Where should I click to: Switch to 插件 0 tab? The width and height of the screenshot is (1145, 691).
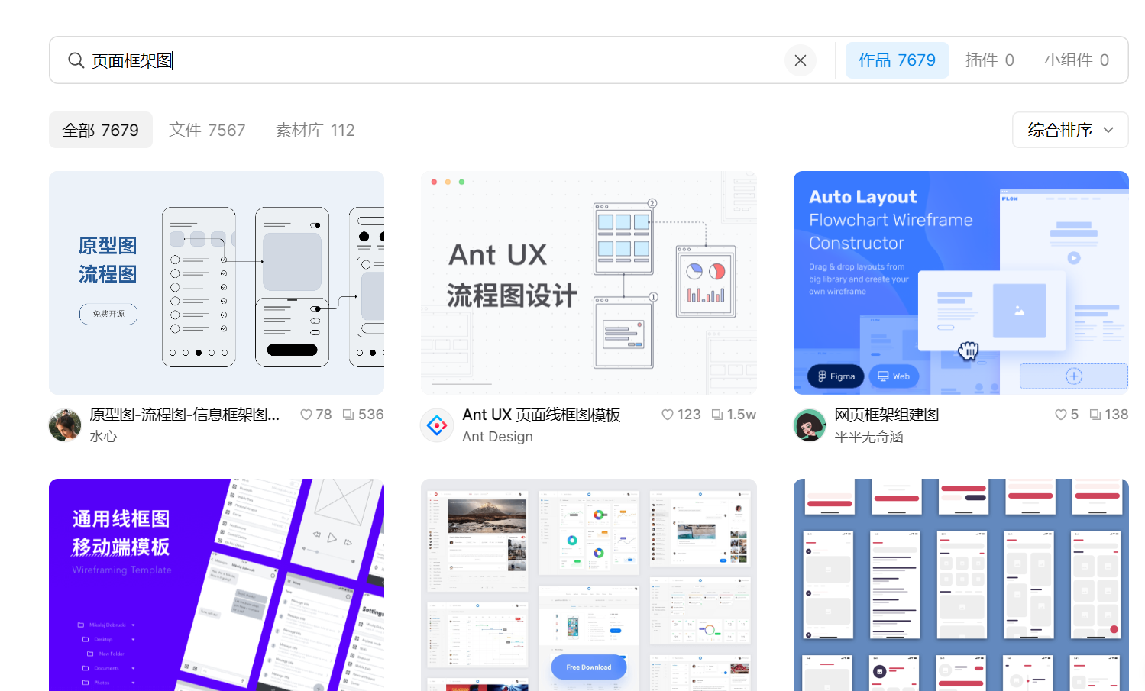990,60
